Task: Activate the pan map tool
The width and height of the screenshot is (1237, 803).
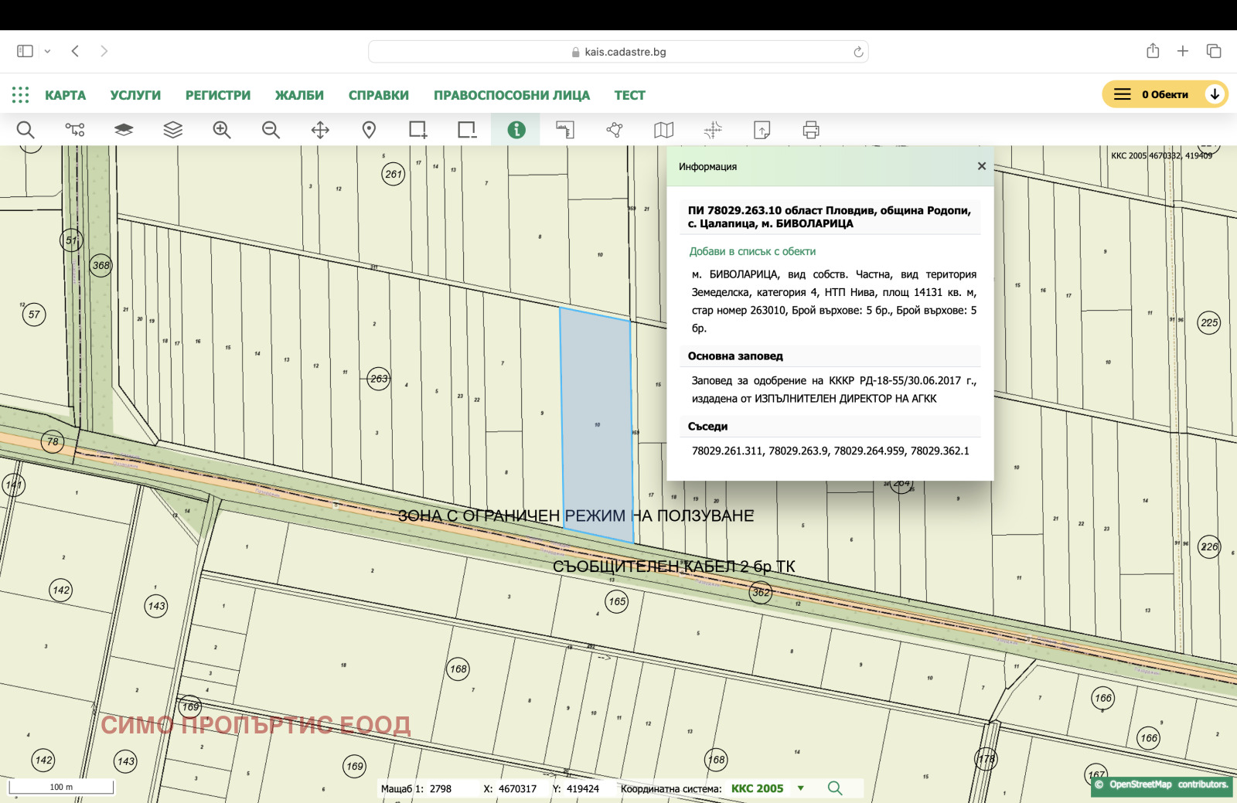Action: 320,130
